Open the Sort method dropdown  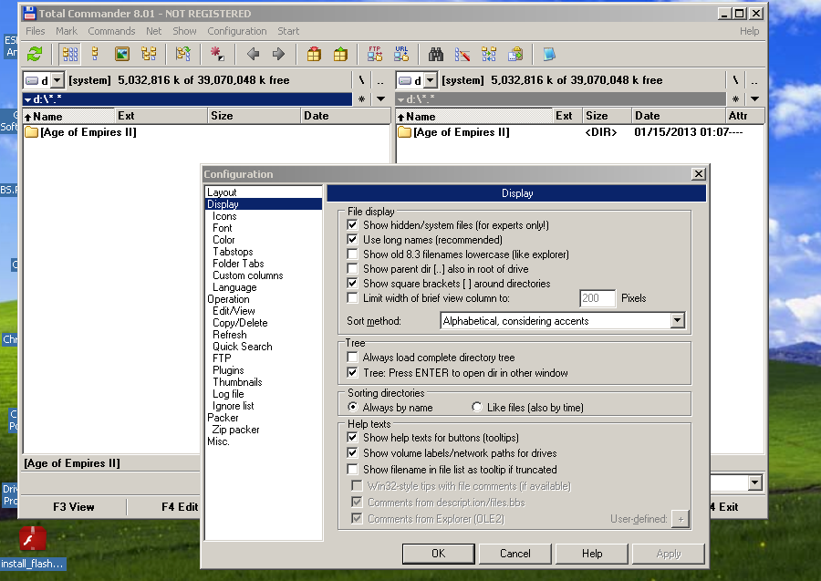coord(676,321)
